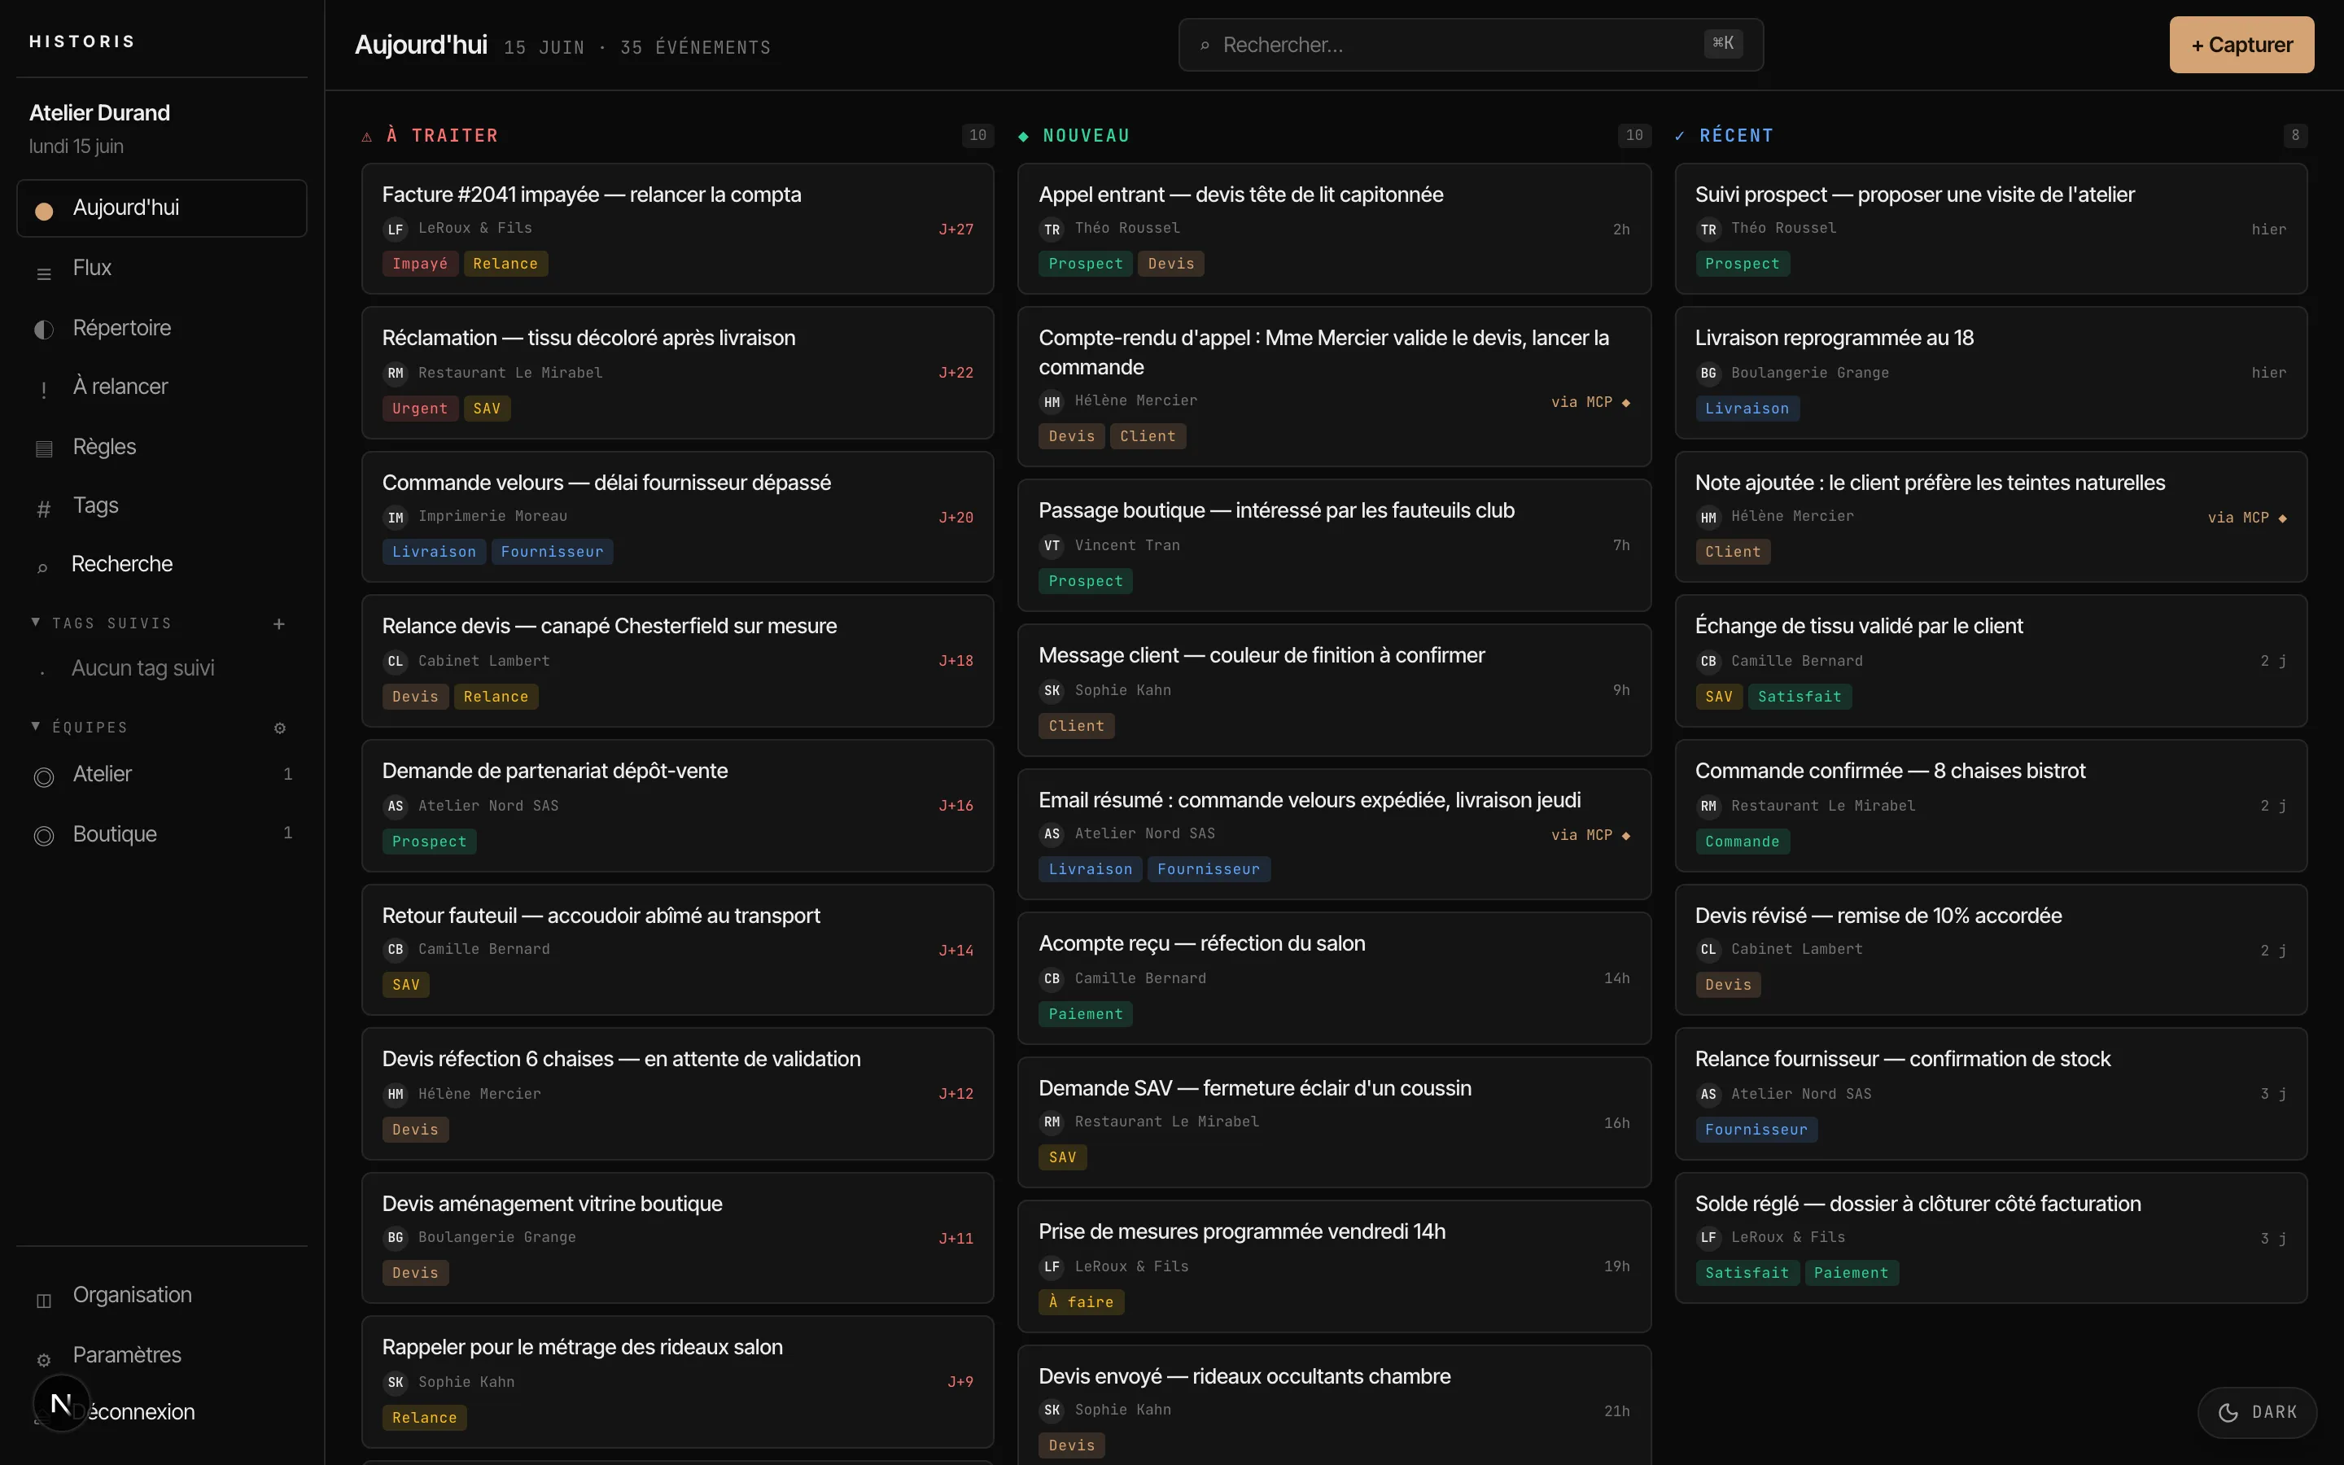Click the Organisation icon in sidebar
The image size is (2344, 1465).
click(44, 1301)
